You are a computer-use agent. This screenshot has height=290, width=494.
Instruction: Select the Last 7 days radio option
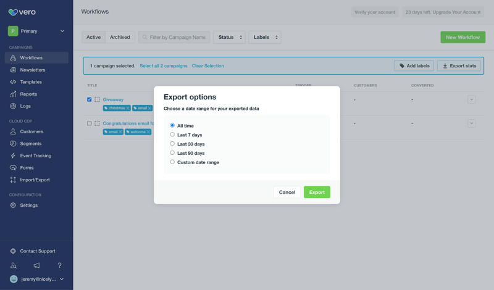172,135
